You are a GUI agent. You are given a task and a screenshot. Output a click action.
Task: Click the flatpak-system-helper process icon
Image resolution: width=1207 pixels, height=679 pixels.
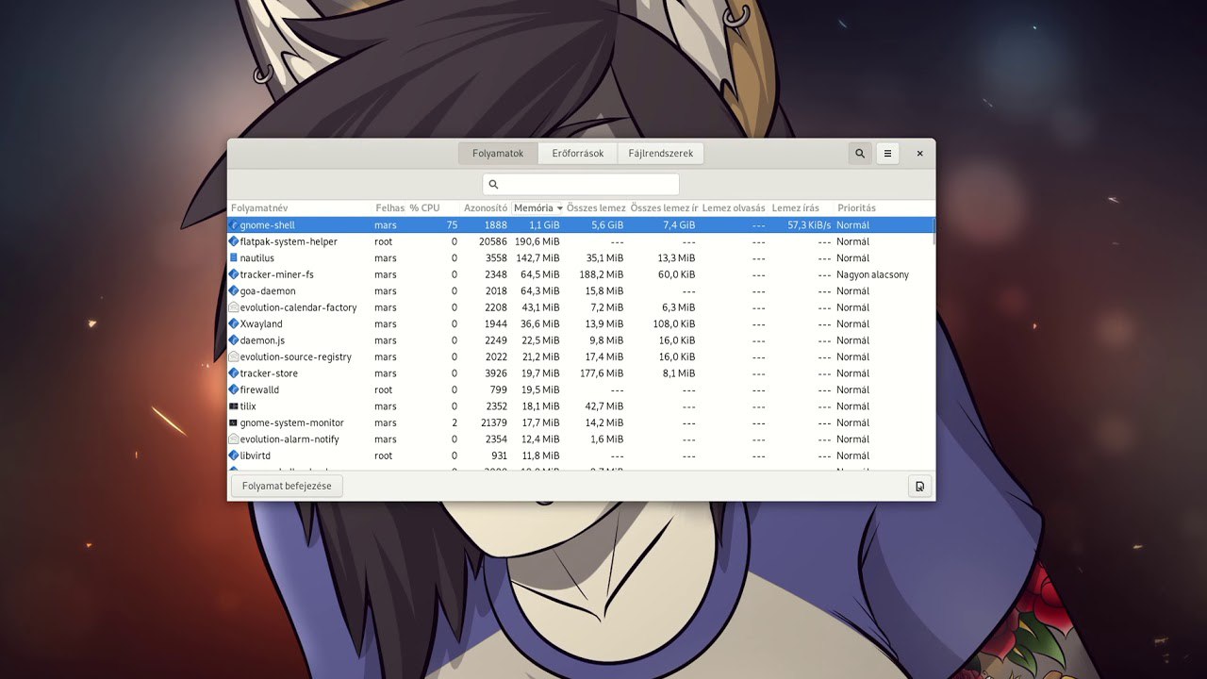point(234,241)
